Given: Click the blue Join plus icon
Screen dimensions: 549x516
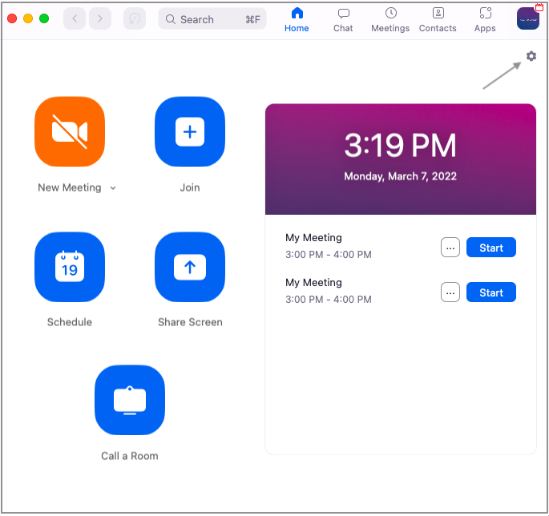Looking at the screenshot, I should pos(190,131).
